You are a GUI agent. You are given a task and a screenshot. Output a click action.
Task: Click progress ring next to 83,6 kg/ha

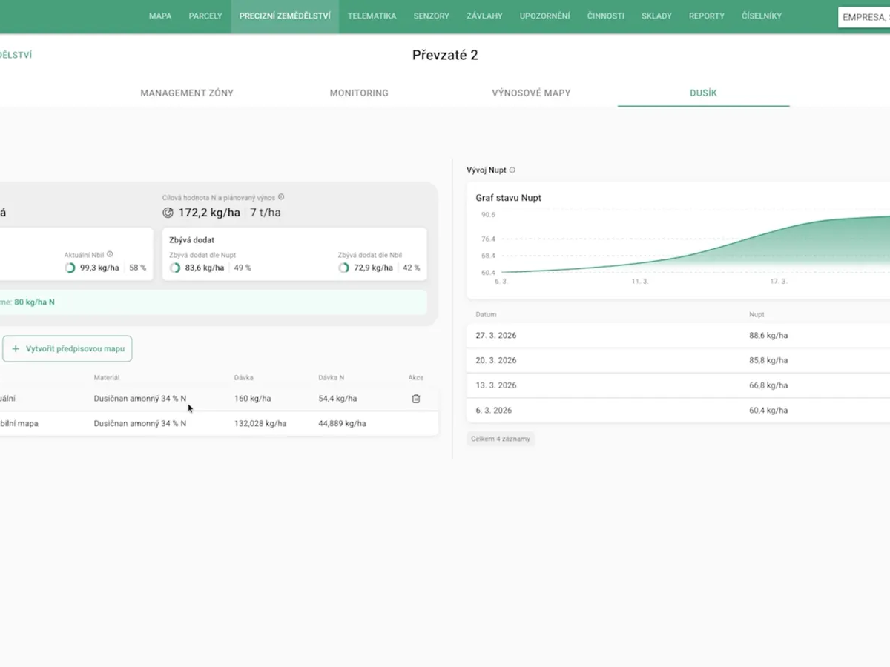coord(175,268)
